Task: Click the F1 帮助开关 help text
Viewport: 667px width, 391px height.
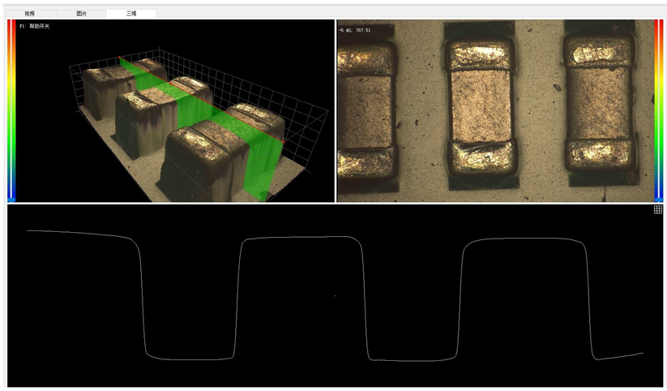Action: pyautogui.click(x=35, y=27)
